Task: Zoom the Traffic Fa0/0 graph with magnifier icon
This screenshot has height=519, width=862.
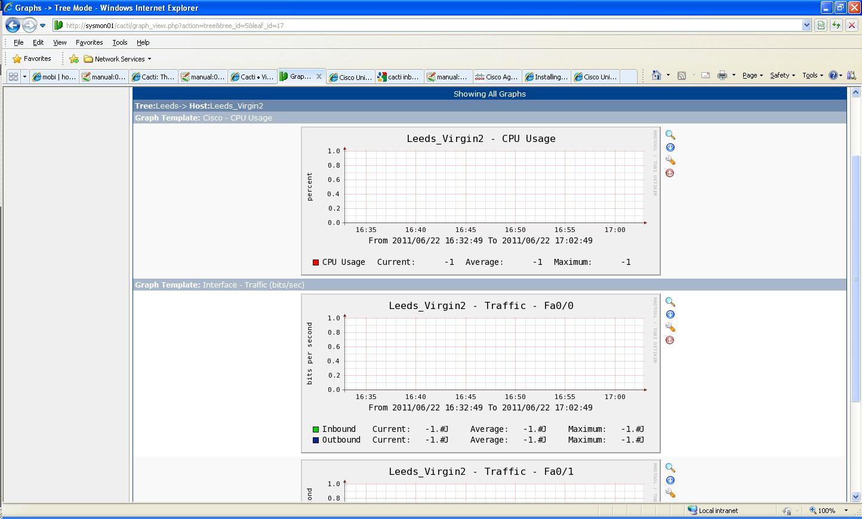Action: [x=670, y=302]
